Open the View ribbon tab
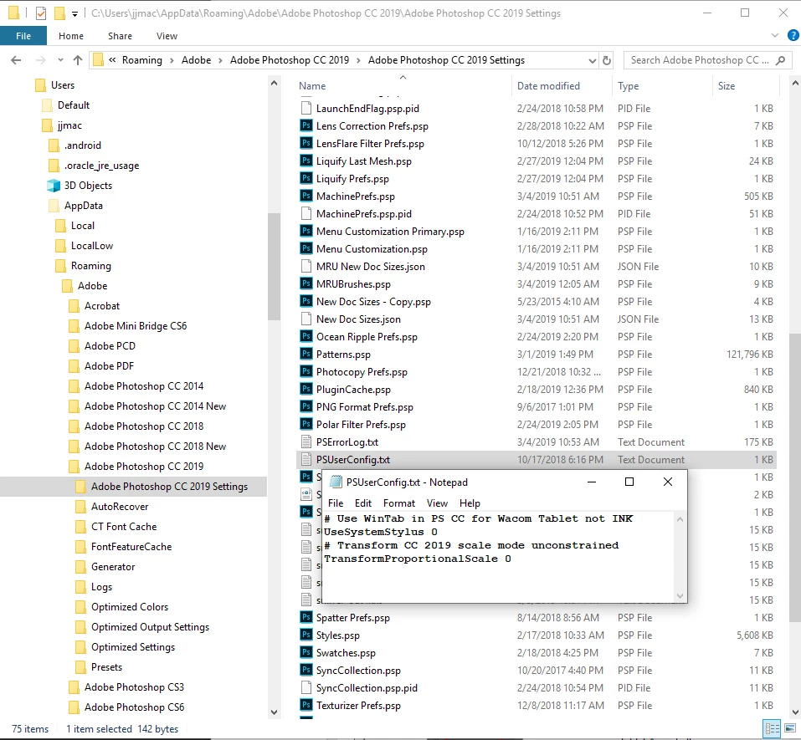 pyautogui.click(x=167, y=36)
